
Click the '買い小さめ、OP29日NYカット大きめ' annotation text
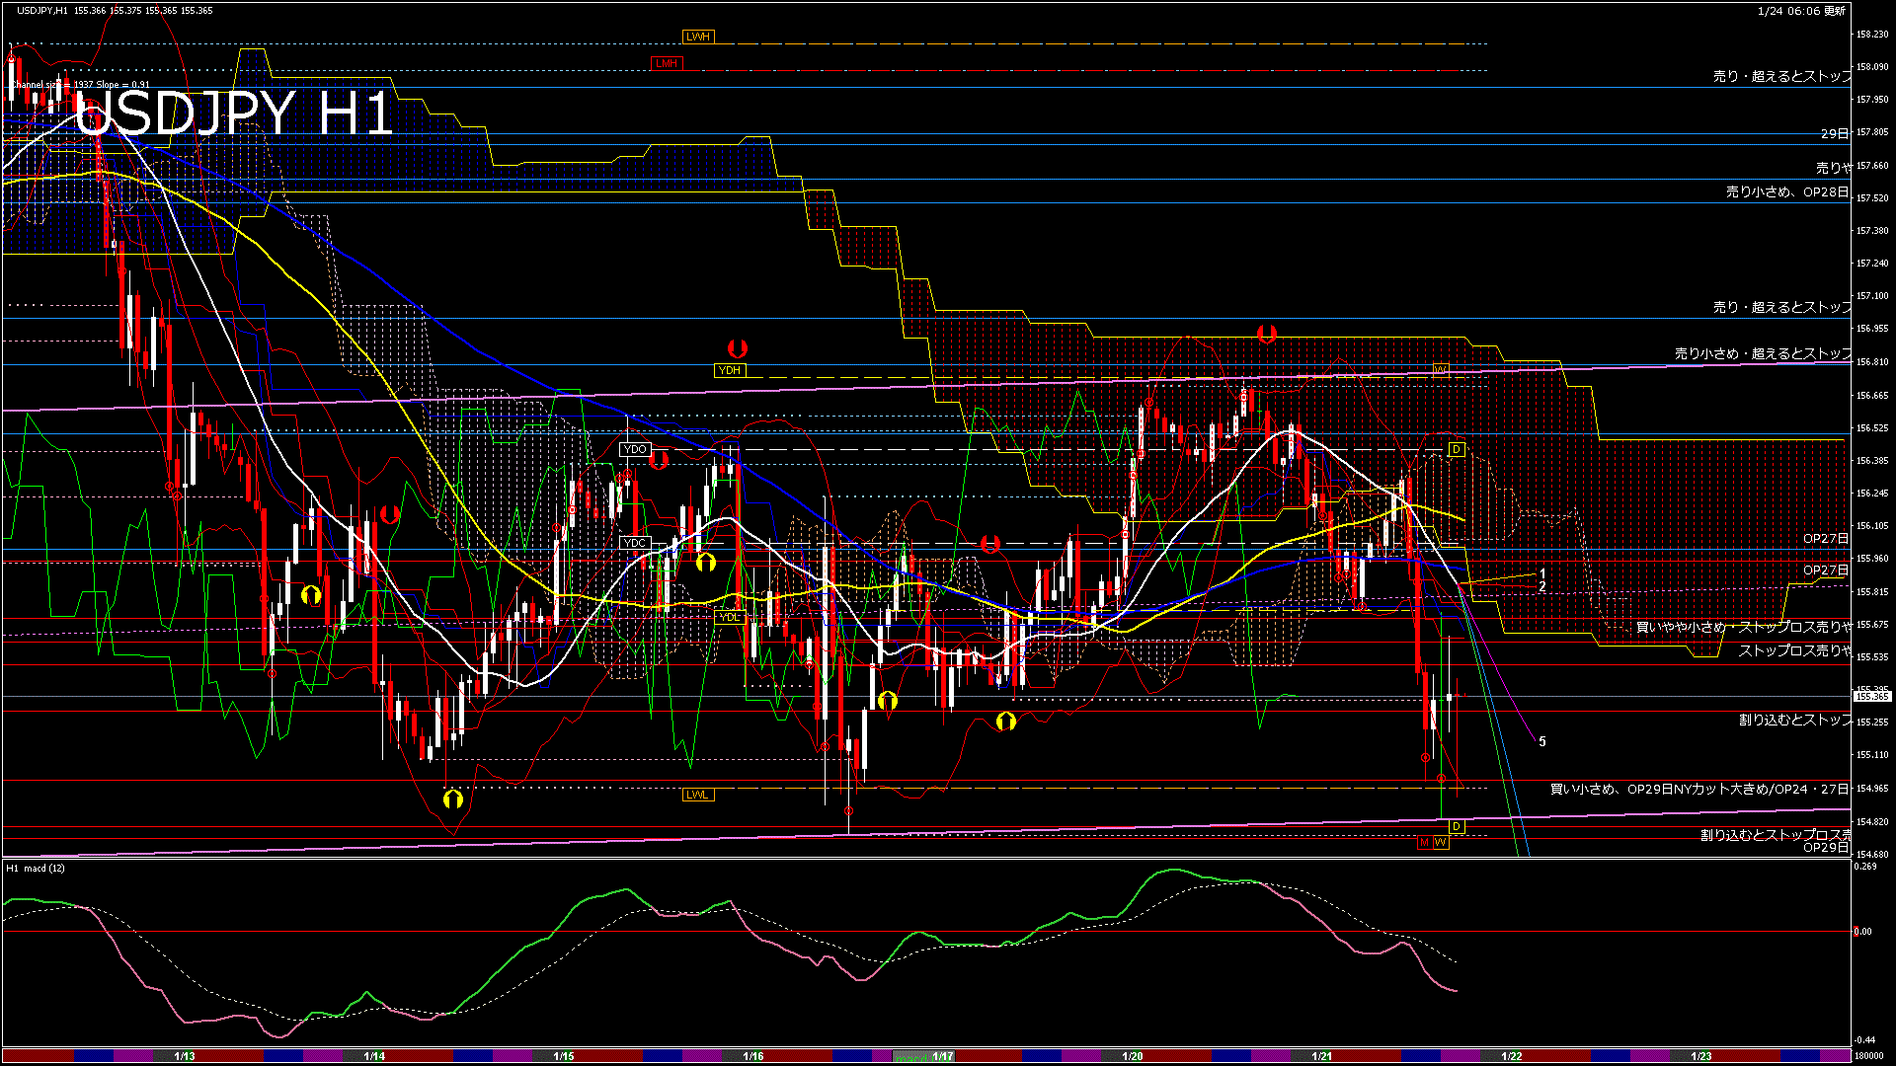[1698, 789]
